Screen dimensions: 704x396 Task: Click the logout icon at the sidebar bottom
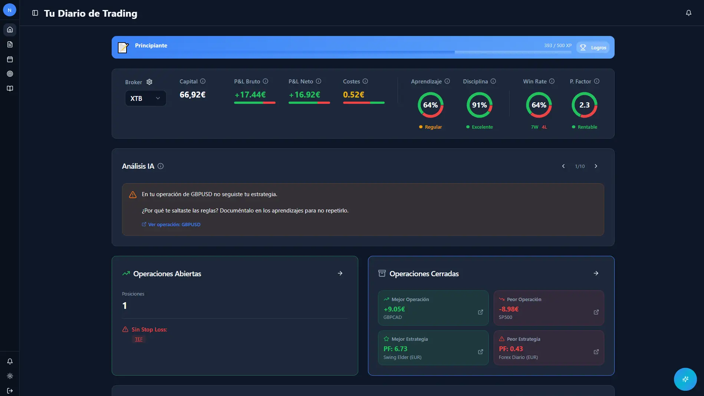click(x=10, y=390)
